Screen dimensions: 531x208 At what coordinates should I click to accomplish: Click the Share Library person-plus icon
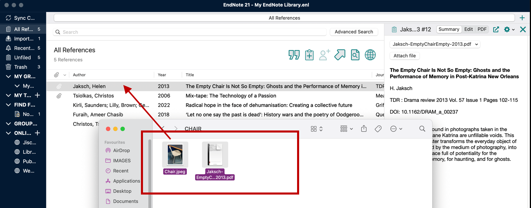[324, 55]
